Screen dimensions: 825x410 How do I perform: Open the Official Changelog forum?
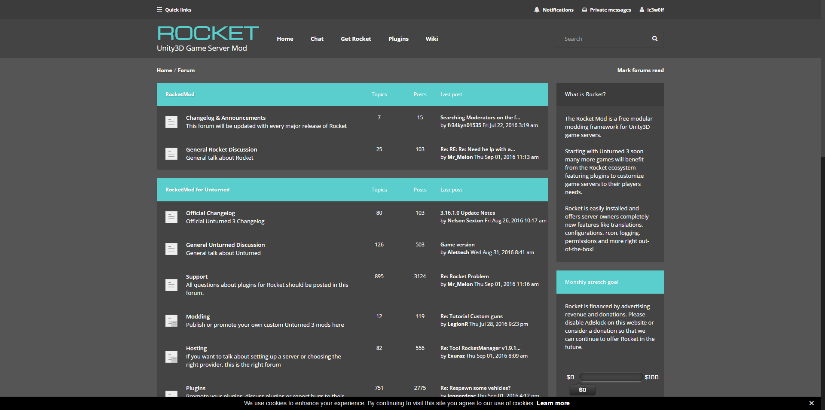click(210, 213)
